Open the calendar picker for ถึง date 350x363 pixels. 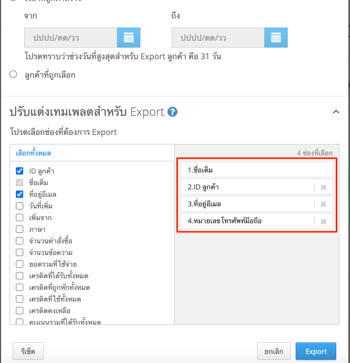pos(276,38)
